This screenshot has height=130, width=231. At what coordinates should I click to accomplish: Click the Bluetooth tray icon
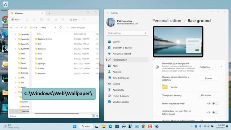[196, 126]
